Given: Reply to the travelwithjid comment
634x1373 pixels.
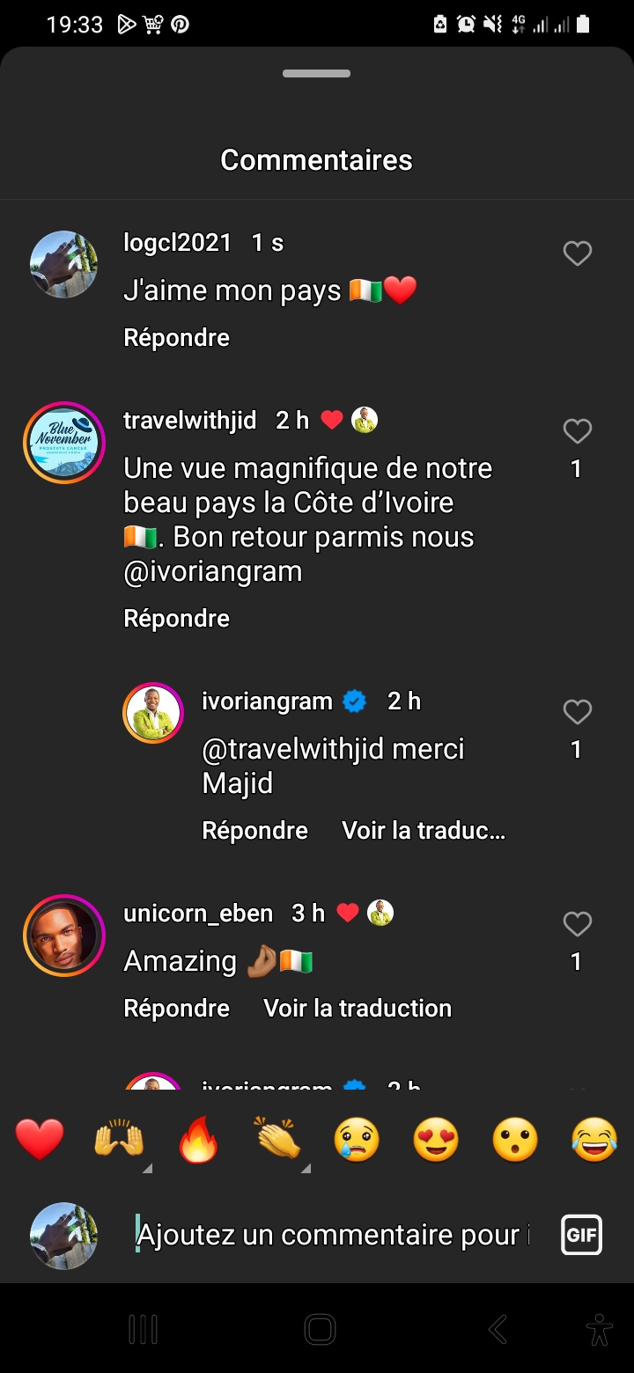Looking at the screenshot, I should (176, 619).
